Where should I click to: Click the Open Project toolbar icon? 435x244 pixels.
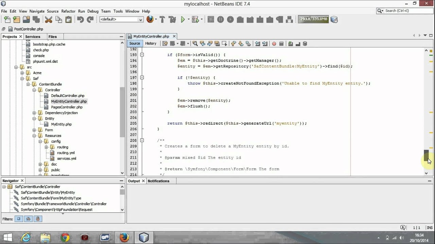click(x=26, y=19)
